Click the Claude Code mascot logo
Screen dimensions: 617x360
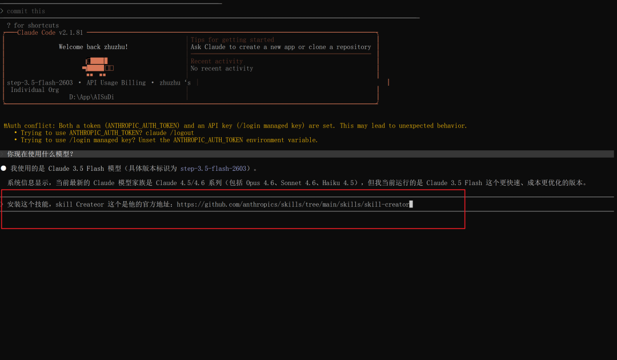[98, 66]
